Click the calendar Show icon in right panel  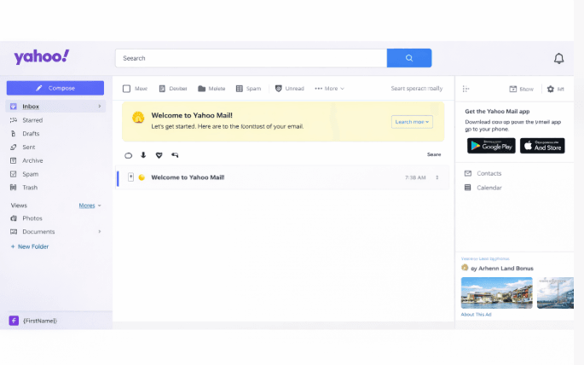(513, 89)
